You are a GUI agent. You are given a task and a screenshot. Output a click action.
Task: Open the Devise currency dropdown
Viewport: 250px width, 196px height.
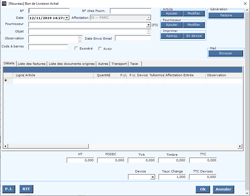(x=152, y=177)
